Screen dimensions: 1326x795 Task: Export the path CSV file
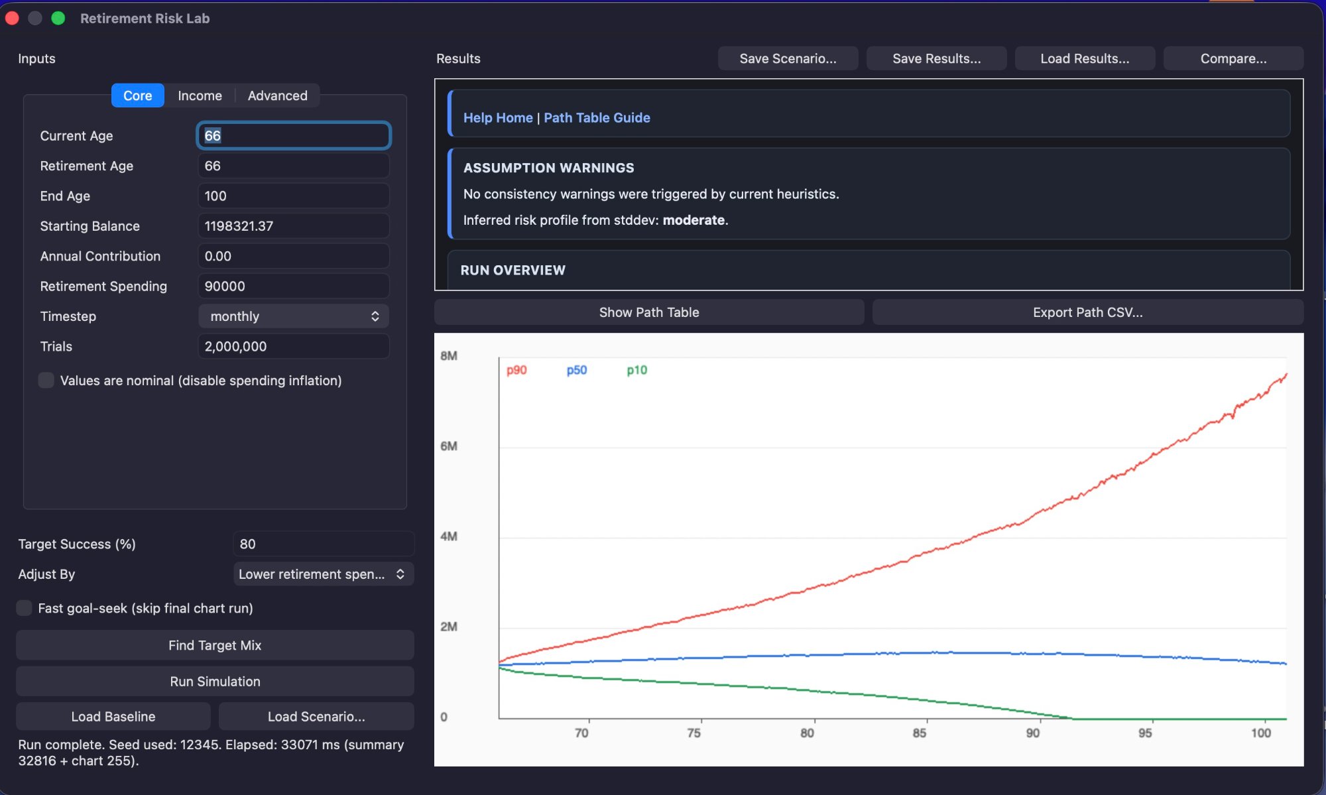pyautogui.click(x=1087, y=312)
